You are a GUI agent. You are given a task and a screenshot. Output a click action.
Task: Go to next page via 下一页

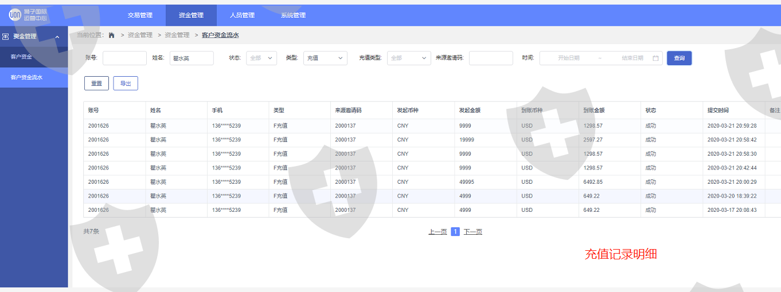click(x=472, y=232)
